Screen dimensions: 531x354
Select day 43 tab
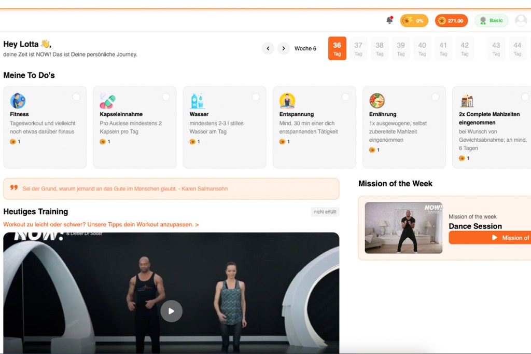click(496, 48)
